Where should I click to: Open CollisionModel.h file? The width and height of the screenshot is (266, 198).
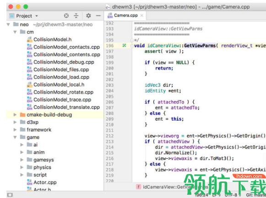coord(52,39)
